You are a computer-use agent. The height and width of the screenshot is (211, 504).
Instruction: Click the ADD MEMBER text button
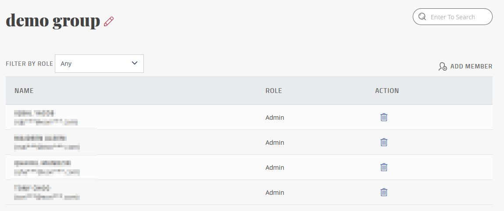(471, 66)
